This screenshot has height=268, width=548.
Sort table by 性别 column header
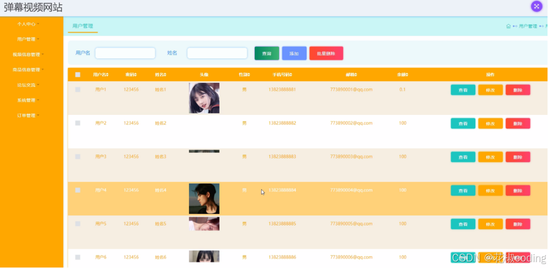[x=244, y=74]
